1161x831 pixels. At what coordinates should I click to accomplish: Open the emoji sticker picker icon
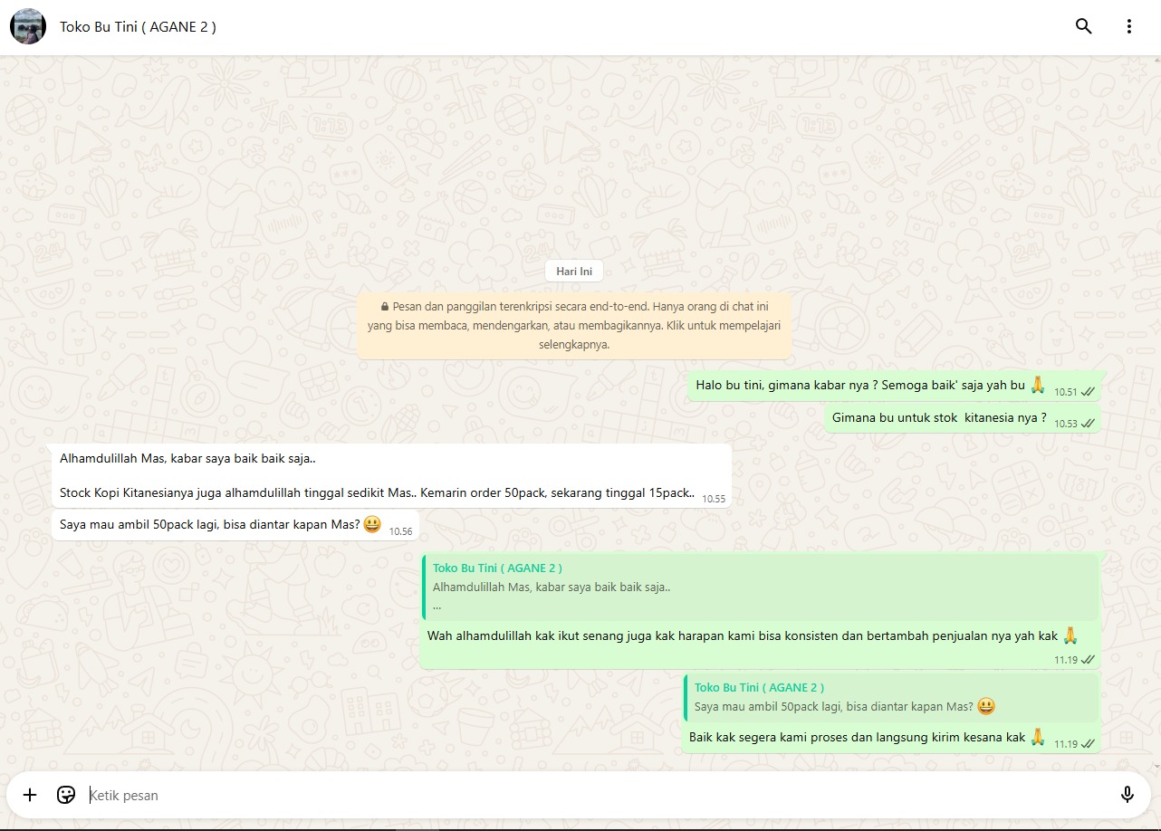pos(66,795)
